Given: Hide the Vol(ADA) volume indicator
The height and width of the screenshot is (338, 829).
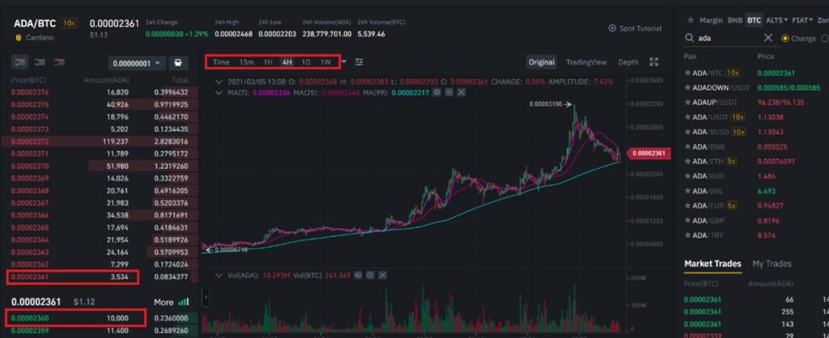Looking at the screenshot, I should coord(358,275).
